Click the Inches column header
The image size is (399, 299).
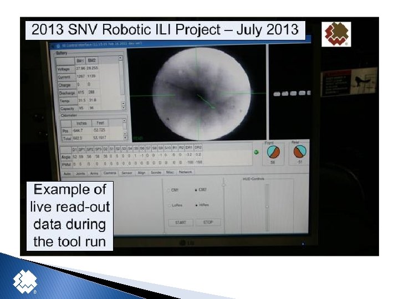point(81,123)
